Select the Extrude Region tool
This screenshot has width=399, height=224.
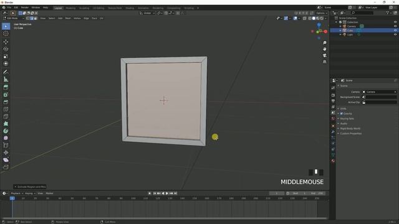click(x=6, y=87)
